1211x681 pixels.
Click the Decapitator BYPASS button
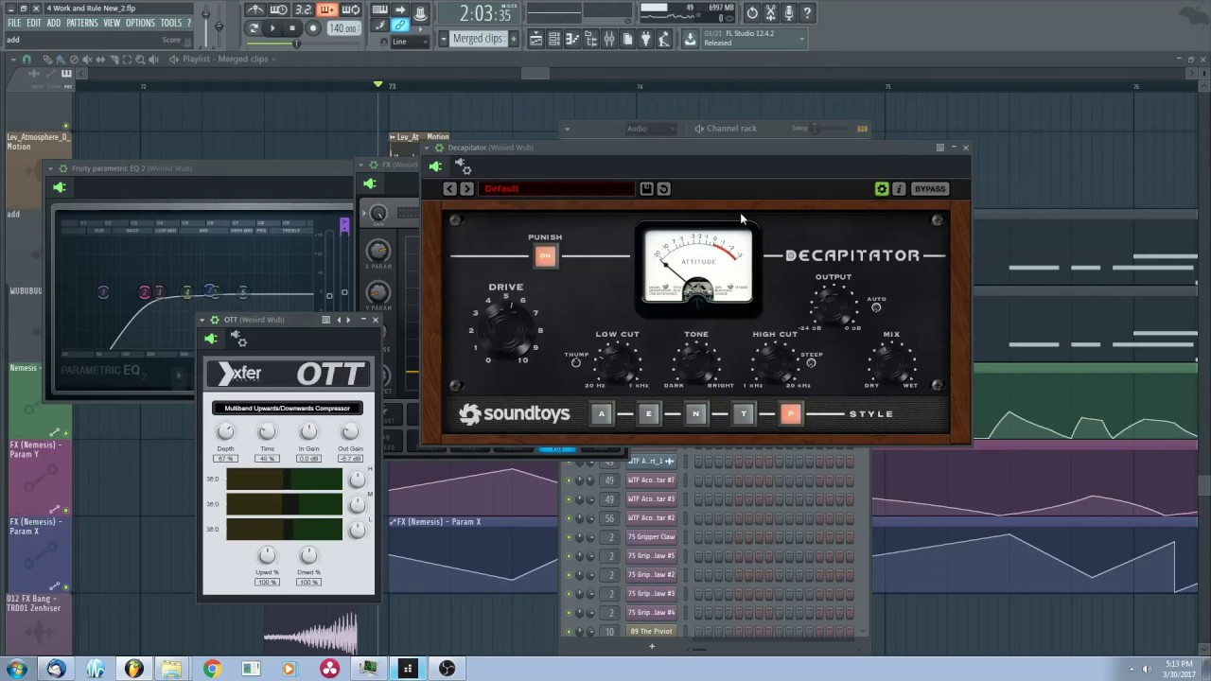click(930, 188)
